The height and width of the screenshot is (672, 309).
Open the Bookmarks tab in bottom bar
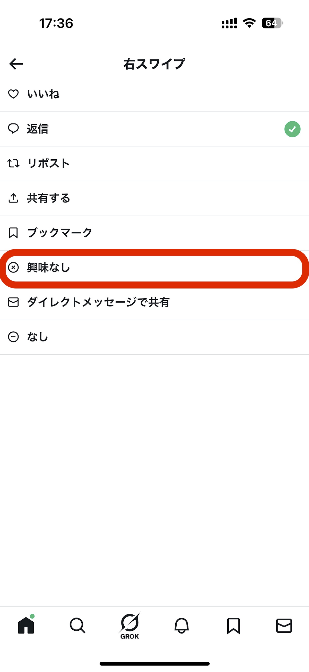pos(233,625)
